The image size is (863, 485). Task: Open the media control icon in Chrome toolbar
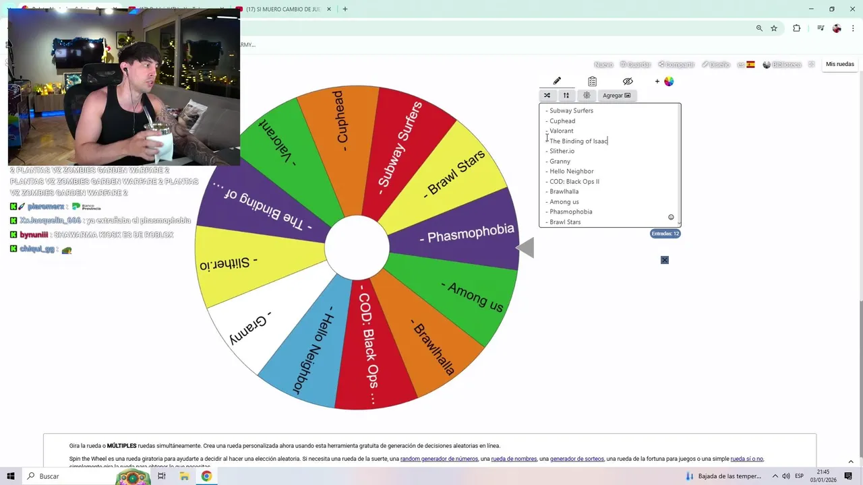click(x=821, y=28)
